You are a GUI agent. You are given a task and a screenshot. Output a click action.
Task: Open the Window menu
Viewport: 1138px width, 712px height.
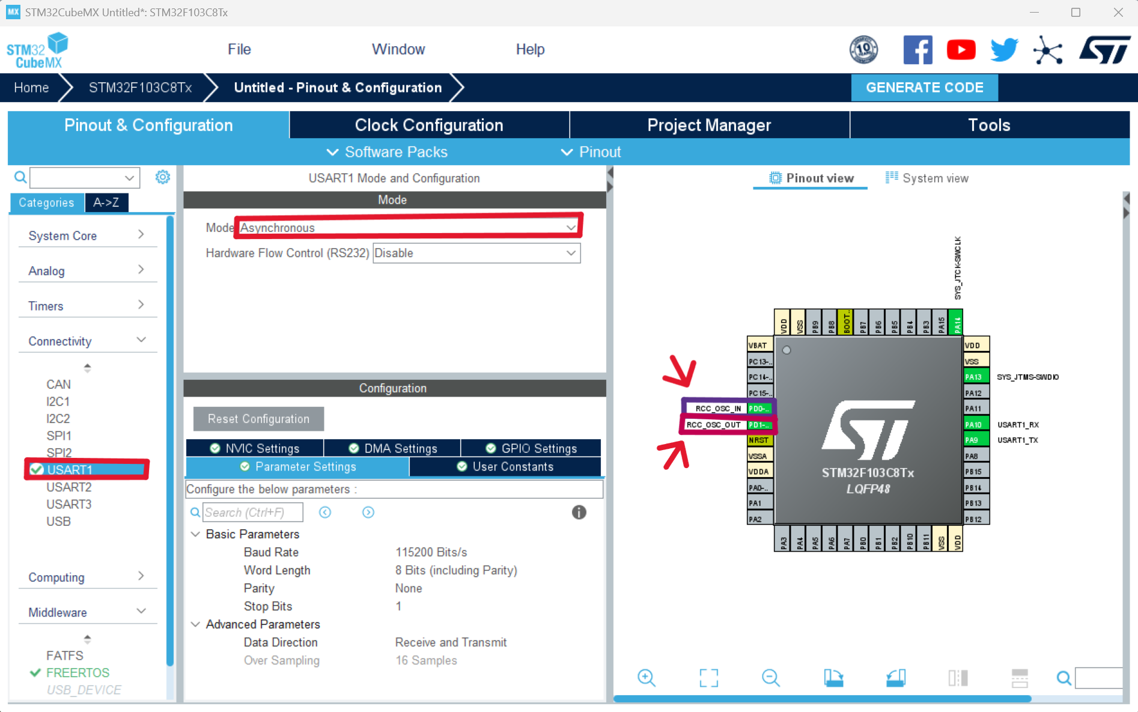tap(398, 49)
